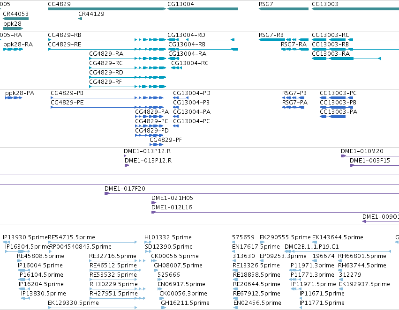Image resolution: width=399 pixels, height=310 pixels.
Task: Click protein RSG7-PB
Action: coord(294,93)
